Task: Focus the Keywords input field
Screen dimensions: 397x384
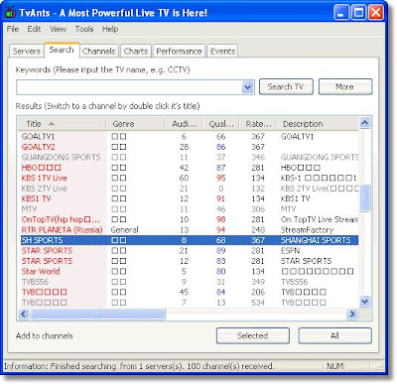Action: pos(129,87)
